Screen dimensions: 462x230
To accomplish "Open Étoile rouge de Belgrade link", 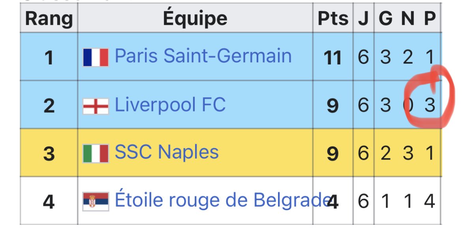I will (x=222, y=200).
